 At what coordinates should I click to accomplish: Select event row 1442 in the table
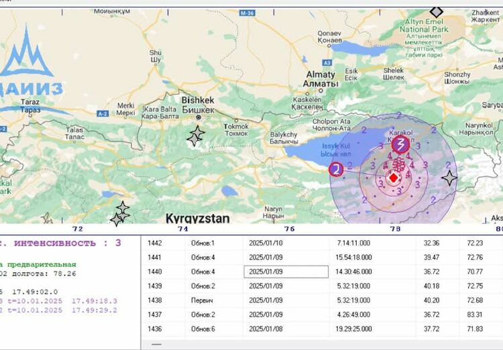[x=156, y=243]
